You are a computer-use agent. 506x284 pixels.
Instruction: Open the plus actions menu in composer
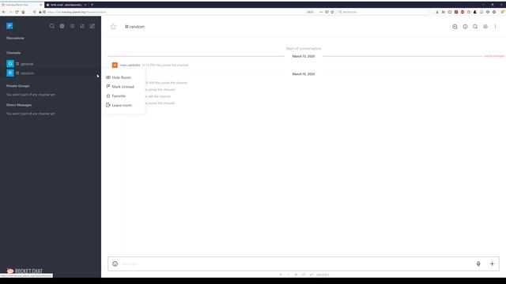[492, 263]
